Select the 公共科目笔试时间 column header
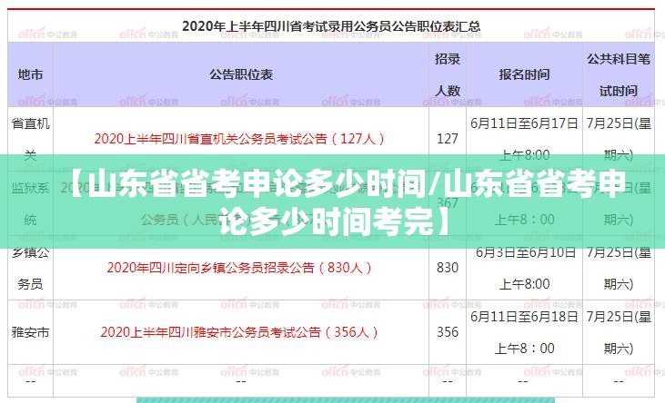 click(619, 74)
